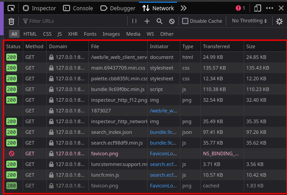287x195 pixels.
Task: Select cached favicon.png request
Action: [x=146, y=186]
